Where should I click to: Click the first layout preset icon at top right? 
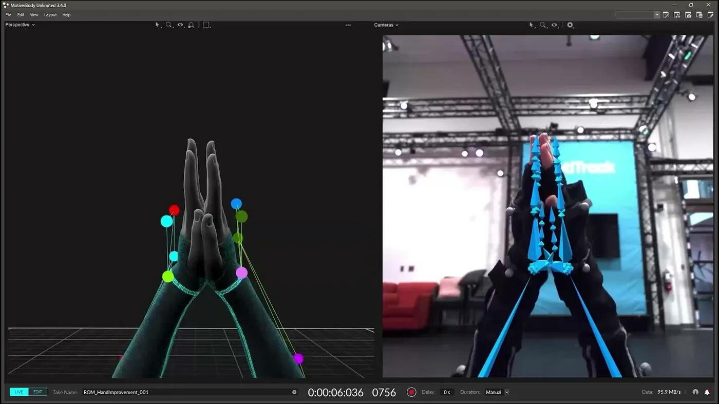pos(666,15)
